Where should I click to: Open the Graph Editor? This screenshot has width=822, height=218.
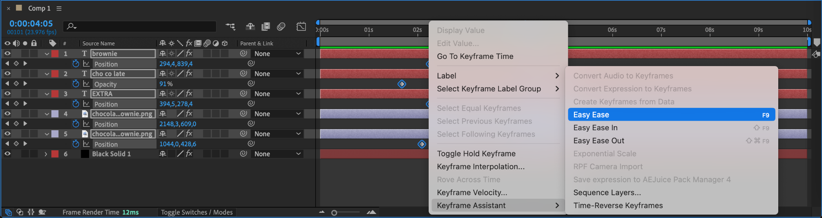[301, 26]
